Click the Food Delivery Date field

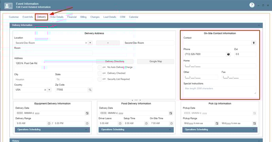(134, 113)
